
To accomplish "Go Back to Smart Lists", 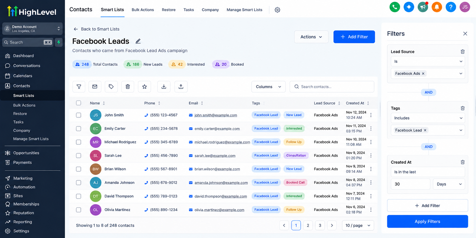I will (x=96, y=29).
